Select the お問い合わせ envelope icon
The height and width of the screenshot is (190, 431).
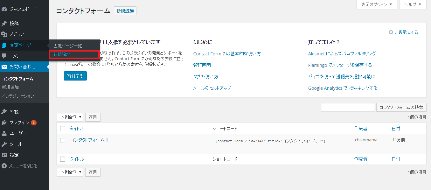pyautogui.click(x=4, y=67)
